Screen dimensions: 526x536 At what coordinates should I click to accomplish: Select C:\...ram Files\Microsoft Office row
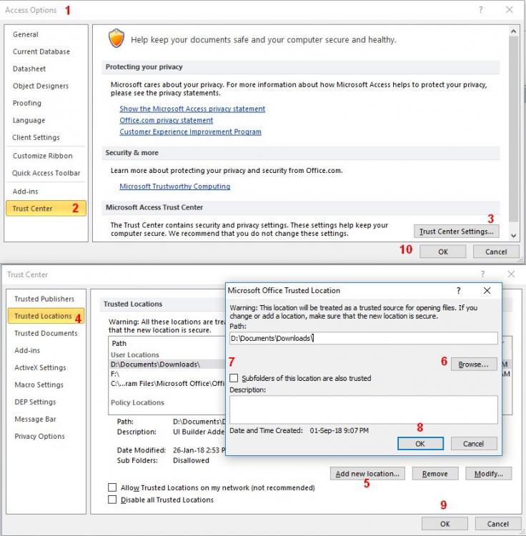pyautogui.click(x=167, y=384)
